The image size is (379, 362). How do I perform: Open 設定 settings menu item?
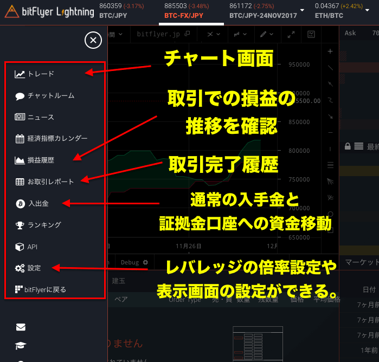28,268
